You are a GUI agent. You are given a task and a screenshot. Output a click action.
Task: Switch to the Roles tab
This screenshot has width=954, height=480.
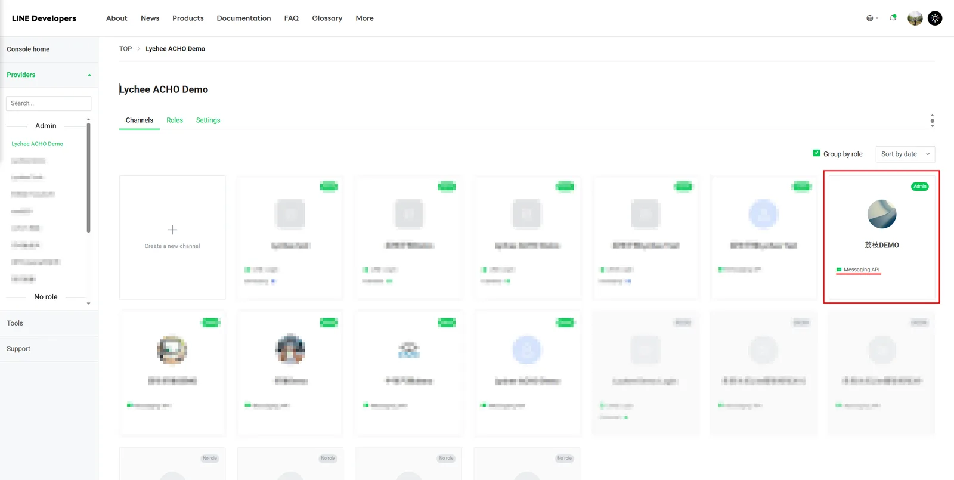(175, 120)
